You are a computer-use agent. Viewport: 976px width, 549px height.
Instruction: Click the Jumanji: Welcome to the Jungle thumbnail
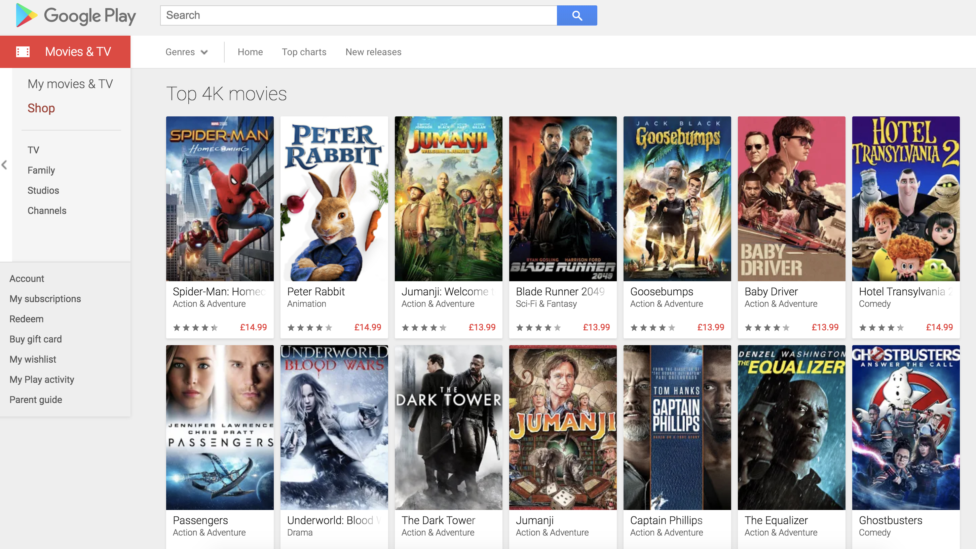pos(448,198)
